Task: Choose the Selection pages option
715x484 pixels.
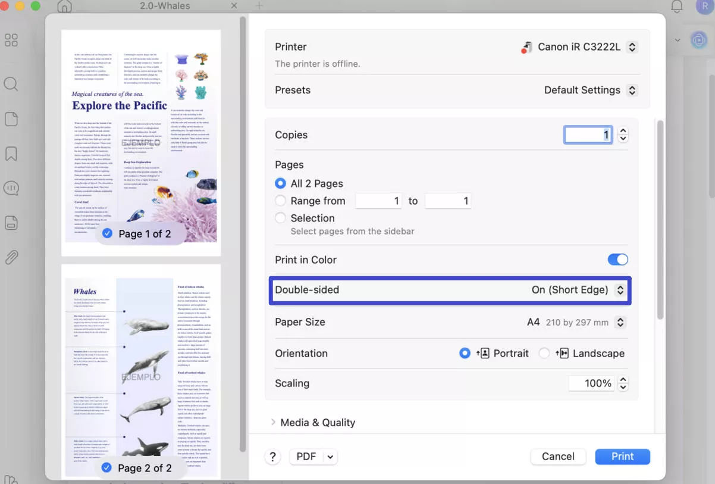Action: click(x=280, y=218)
